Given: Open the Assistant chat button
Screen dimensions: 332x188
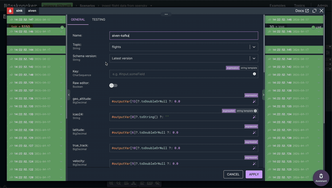Looking at the screenshot, I should (321, 178).
